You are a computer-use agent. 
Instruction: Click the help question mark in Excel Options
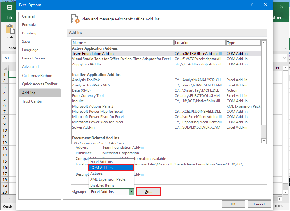tap(252, 5)
